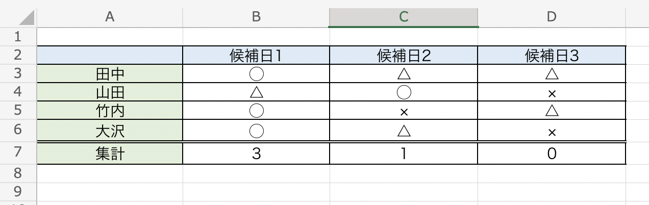Image resolution: width=649 pixels, height=205 pixels.
Task: Select column B header
Action: (256, 17)
